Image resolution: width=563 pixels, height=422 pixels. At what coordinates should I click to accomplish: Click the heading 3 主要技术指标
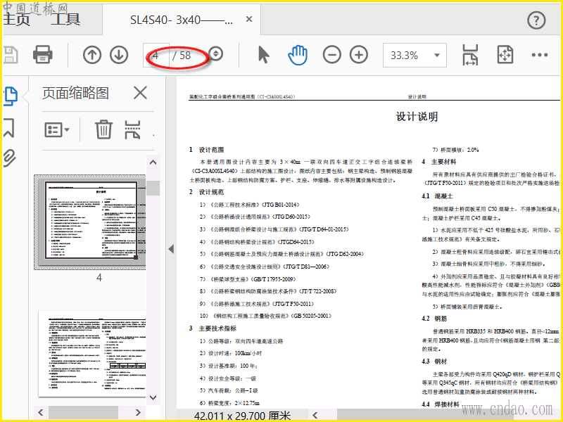213,328
